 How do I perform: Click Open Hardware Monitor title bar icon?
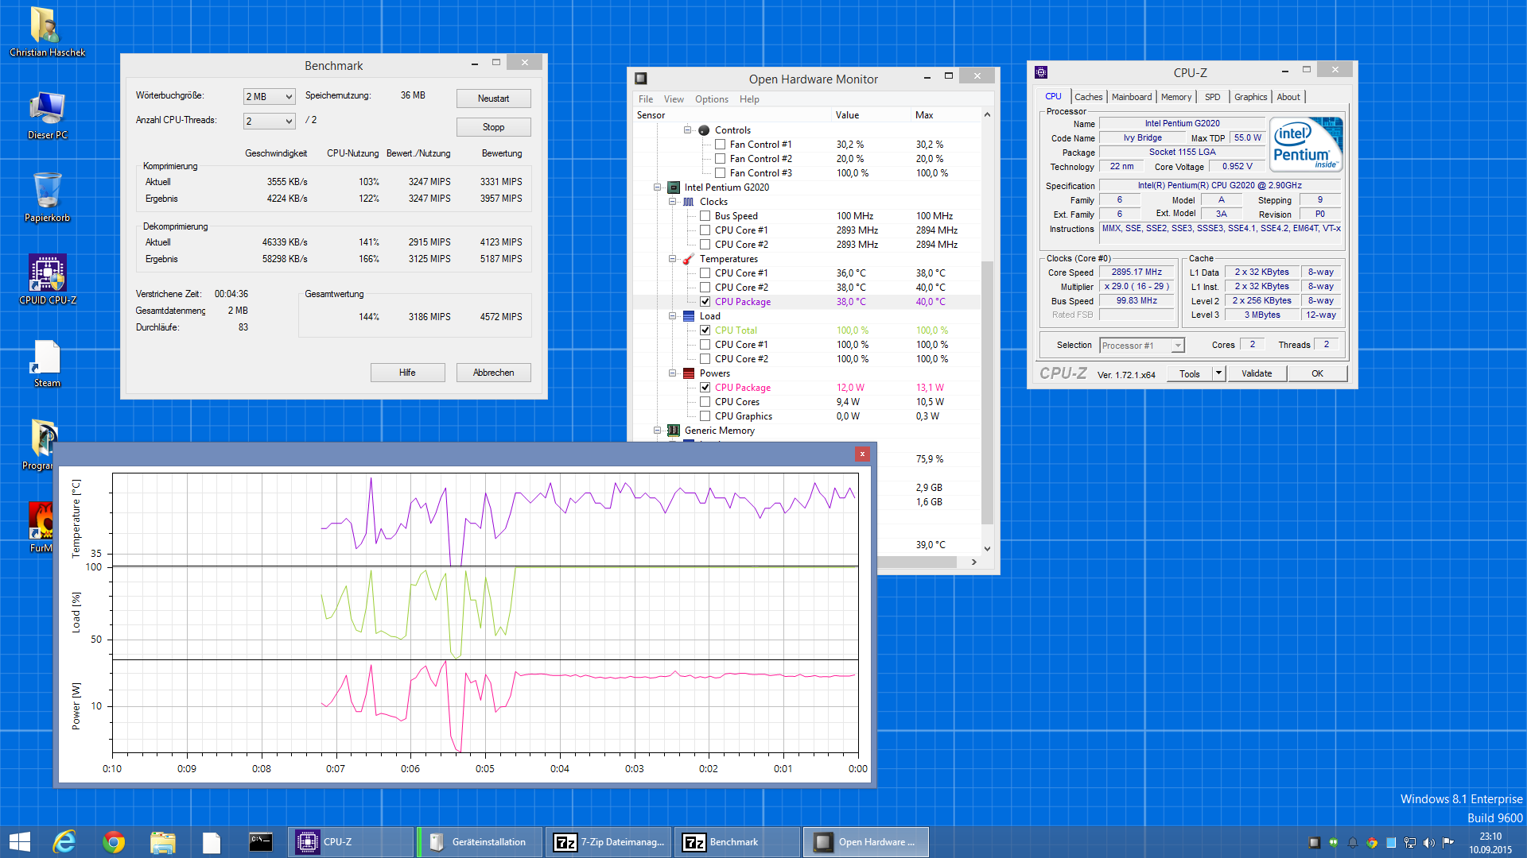coord(641,79)
